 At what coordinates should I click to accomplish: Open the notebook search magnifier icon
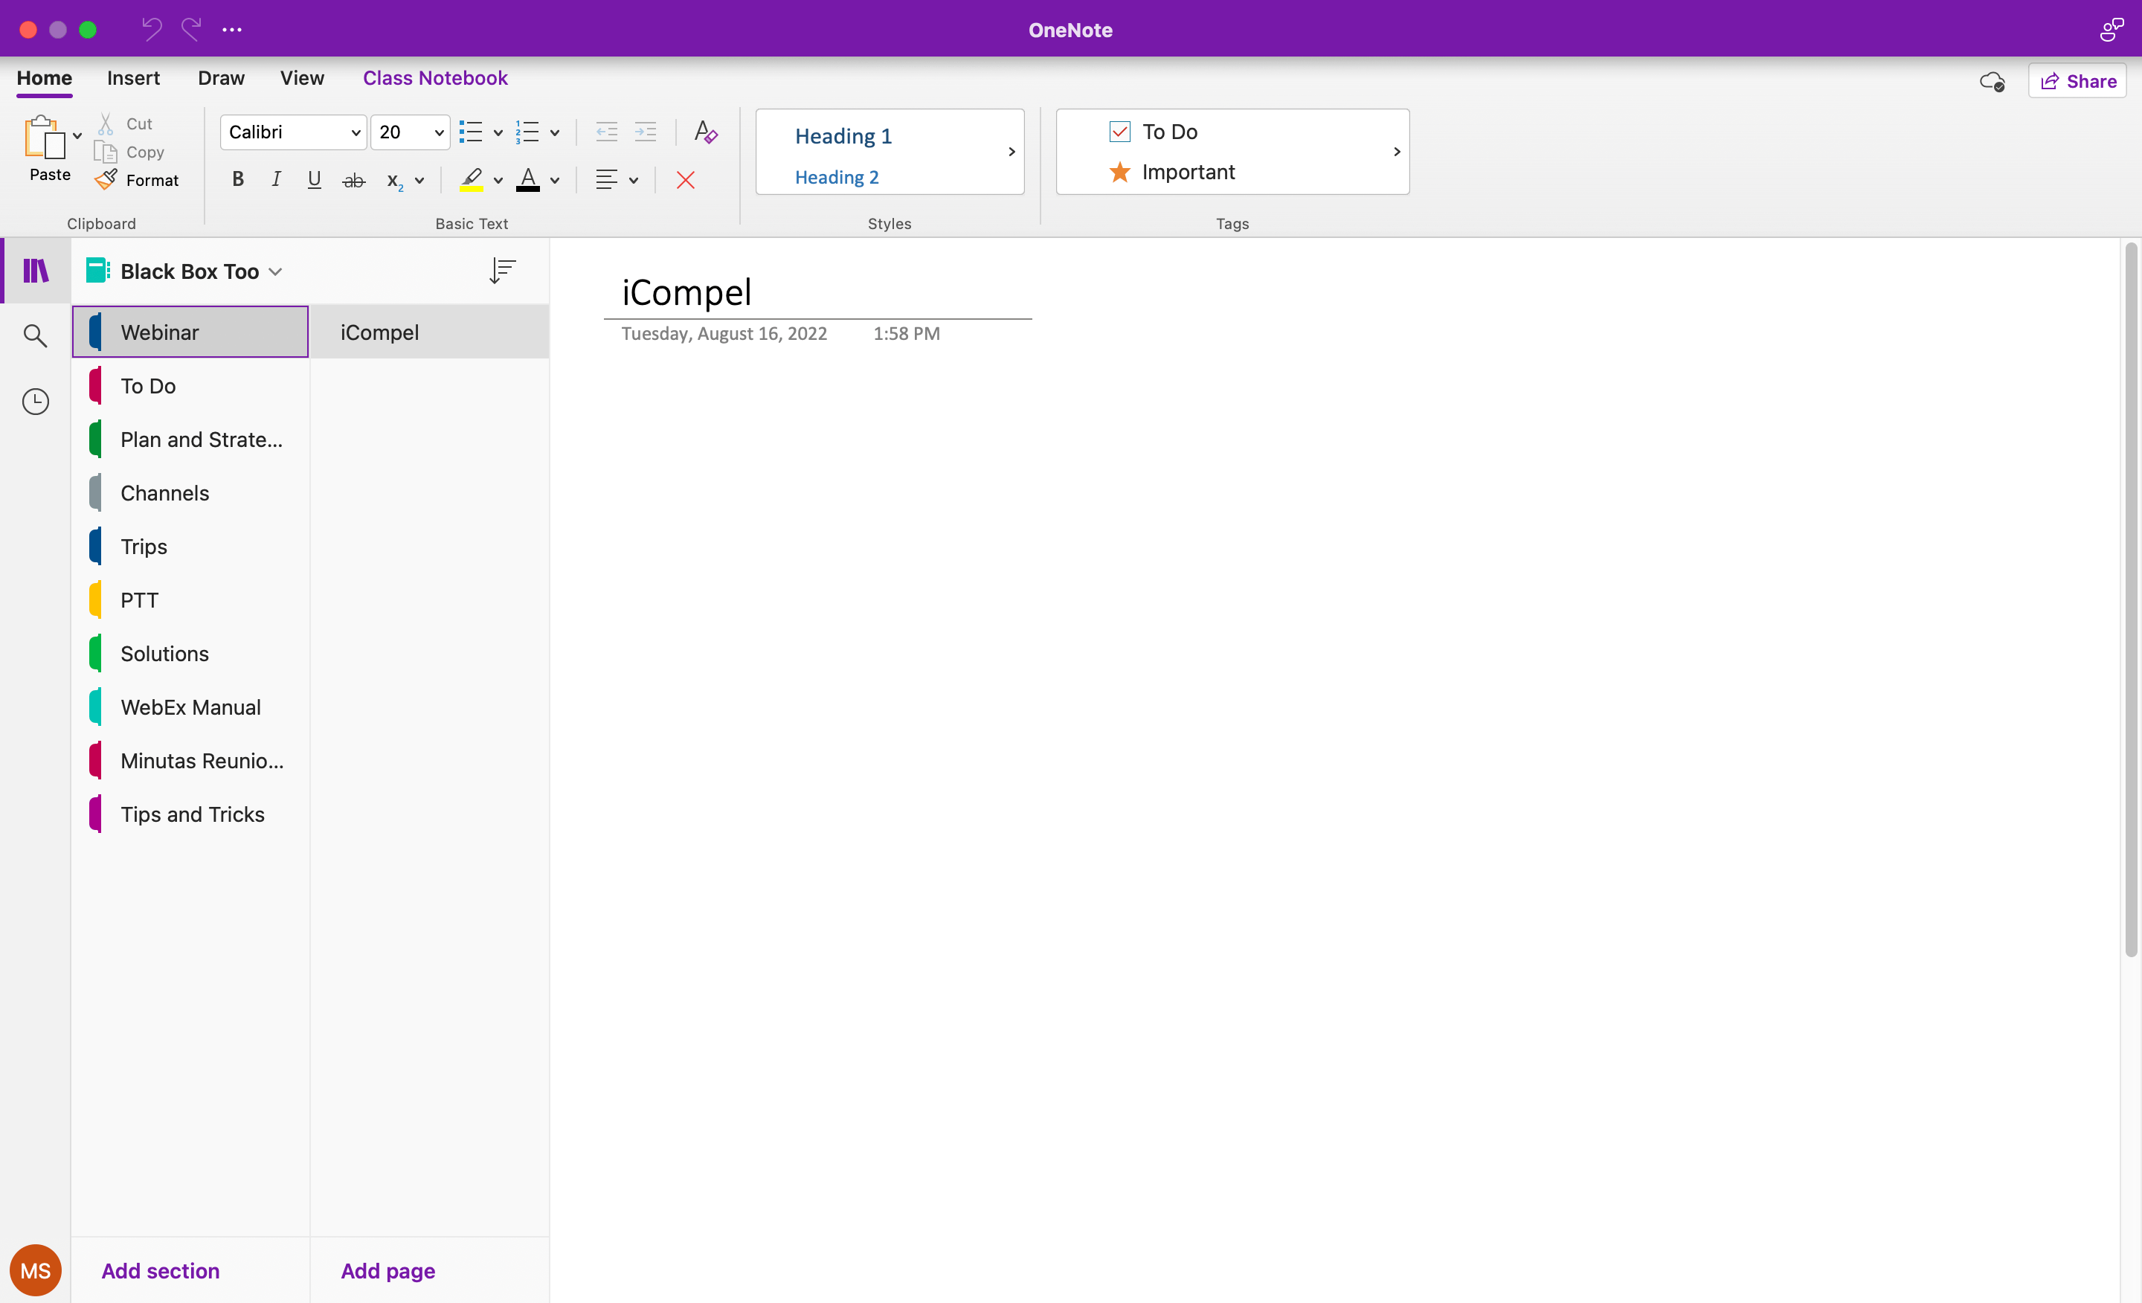(35, 335)
